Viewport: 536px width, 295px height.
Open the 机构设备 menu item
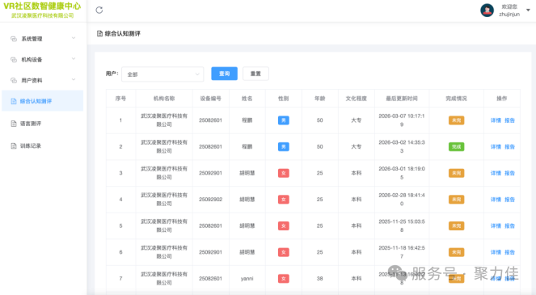click(x=42, y=60)
